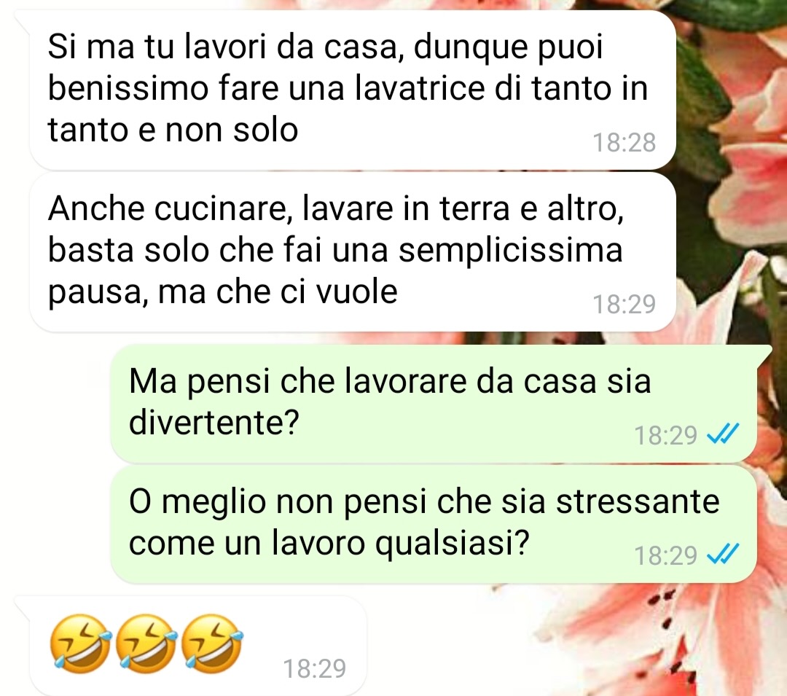Tap the middle laughing emoji
Viewport: 787px width, 696px height.
pyautogui.click(x=146, y=644)
